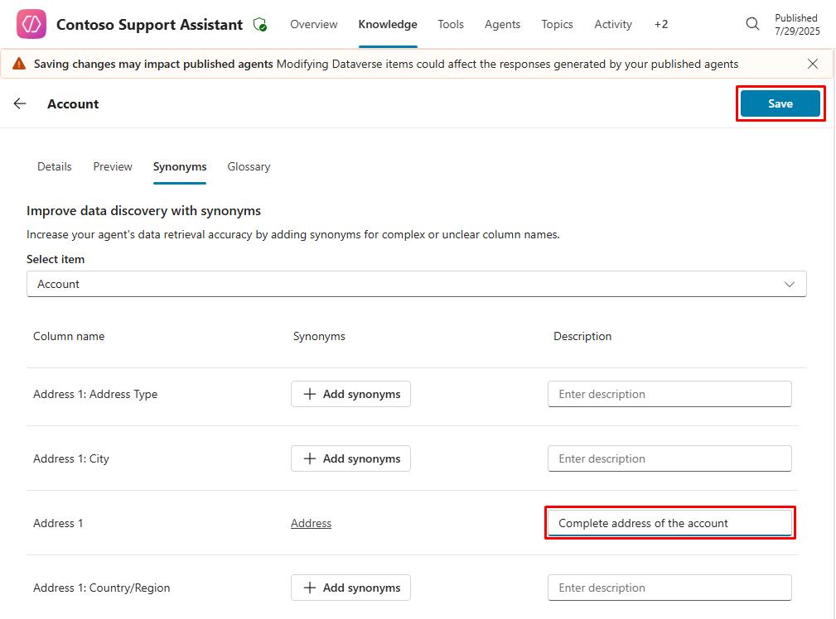Open the Tools navigation item
836x619 pixels.
(451, 24)
